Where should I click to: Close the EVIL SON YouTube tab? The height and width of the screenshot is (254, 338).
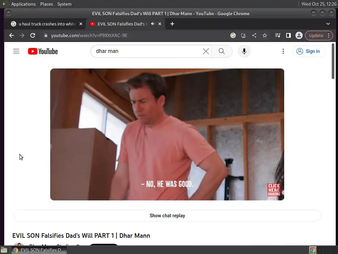[160, 24]
